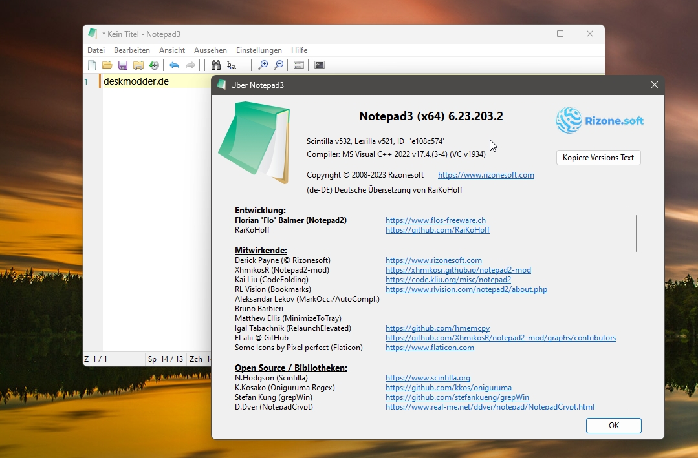Click the command line console toolbar icon

pyautogui.click(x=320, y=65)
